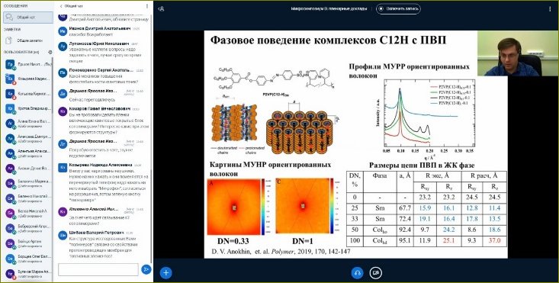The image size is (559, 283).
Task: Open the gear settings beside Пользователи
Action: [x=50, y=52]
